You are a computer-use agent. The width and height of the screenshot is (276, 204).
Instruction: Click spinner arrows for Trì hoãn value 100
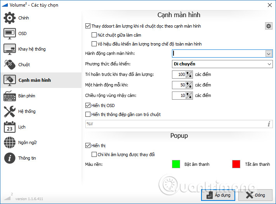point(189,74)
